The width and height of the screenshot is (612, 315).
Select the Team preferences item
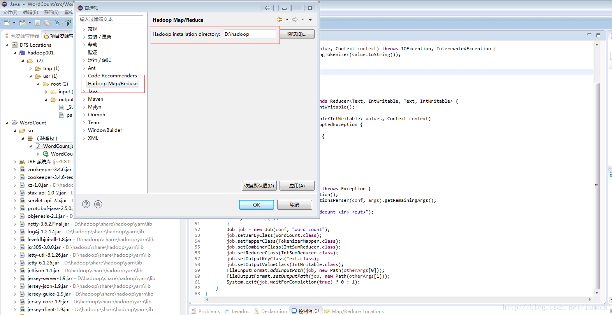(94, 122)
